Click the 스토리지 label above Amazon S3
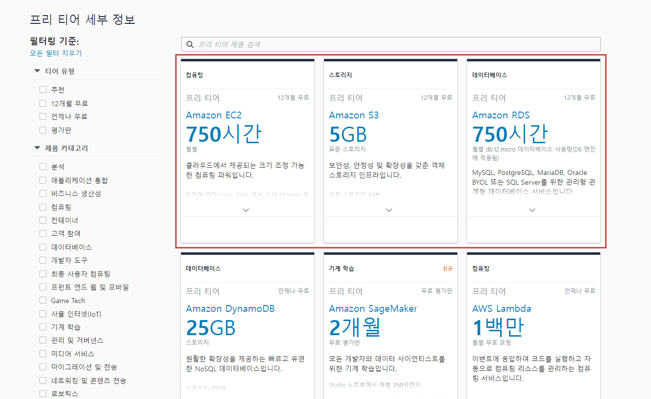The image size is (651, 399). tap(341, 75)
